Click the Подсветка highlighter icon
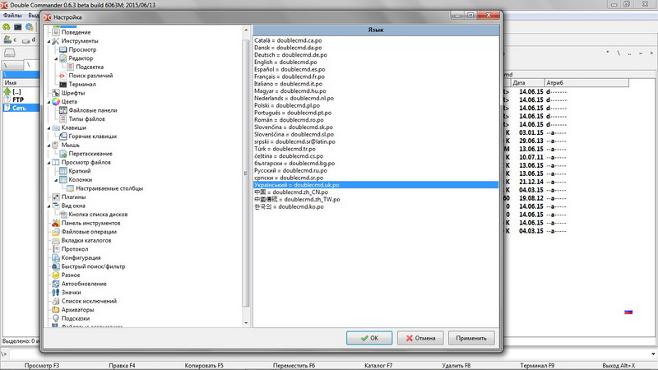This screenshot has width=658, height=370. (70, 67)
